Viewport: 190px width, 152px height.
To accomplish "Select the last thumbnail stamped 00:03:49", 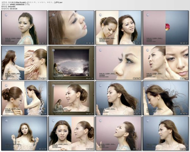I will click(x=165, y=133).
